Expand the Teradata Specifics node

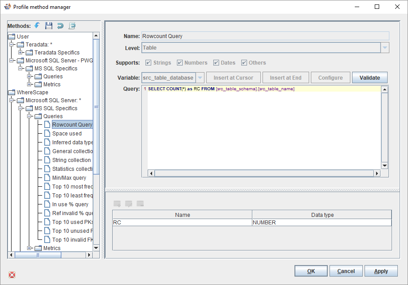point(20,52)
